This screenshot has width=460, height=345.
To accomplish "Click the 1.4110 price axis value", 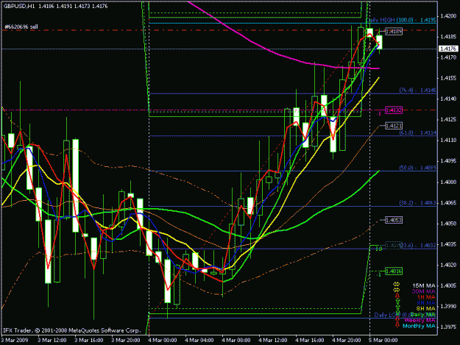I will coord(448,141).
